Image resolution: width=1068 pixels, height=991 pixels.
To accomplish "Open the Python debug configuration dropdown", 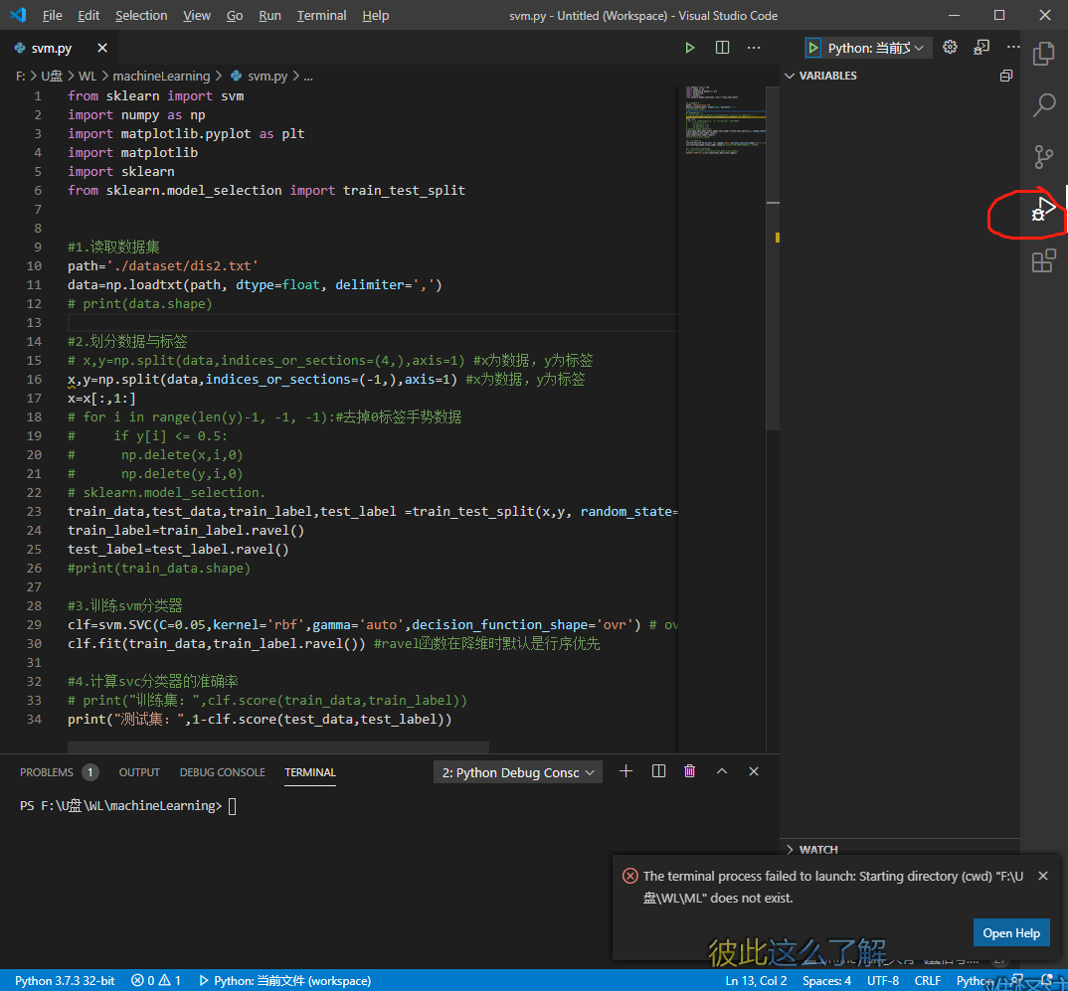I will click(867, 47).
